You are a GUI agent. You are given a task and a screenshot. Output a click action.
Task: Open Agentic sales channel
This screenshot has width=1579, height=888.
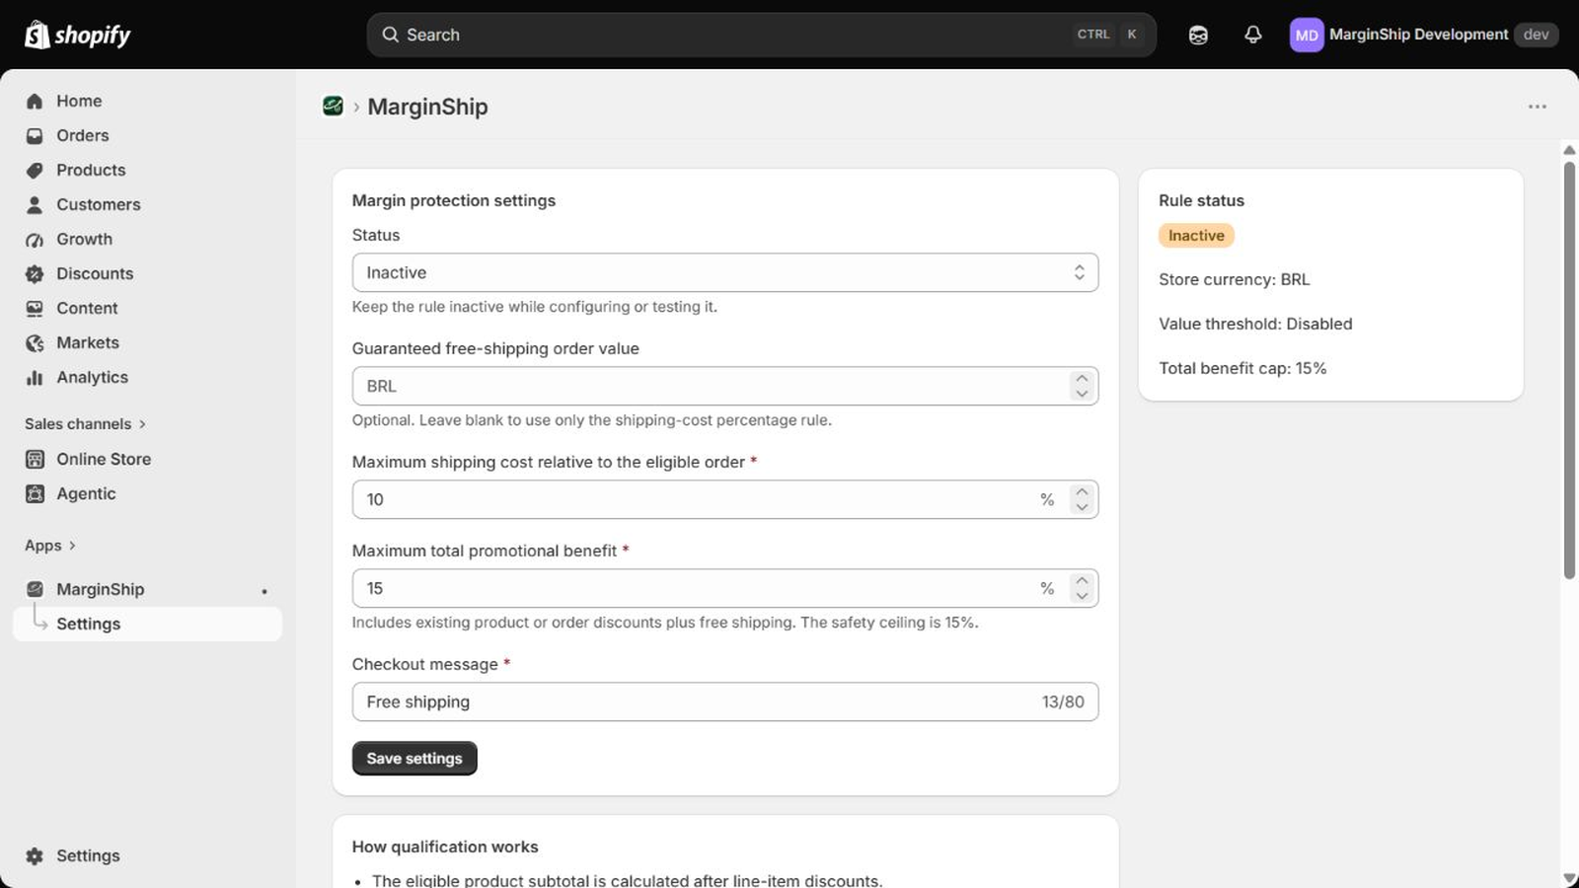(x=148, y=493)
